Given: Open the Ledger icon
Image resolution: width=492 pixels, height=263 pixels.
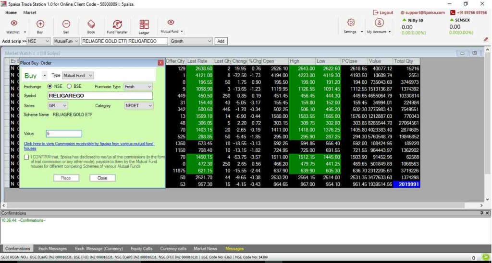Looking at the screenshot, I should tap(144, 24).
